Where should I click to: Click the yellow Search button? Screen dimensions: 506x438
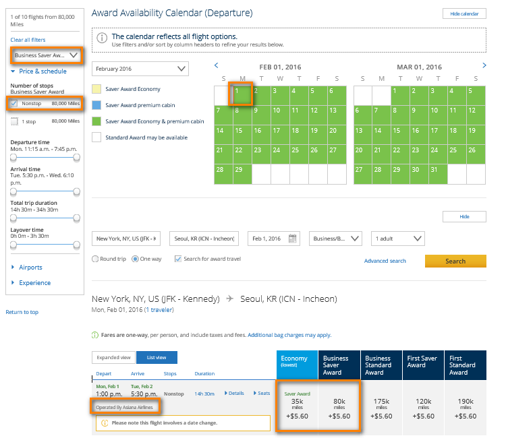click(x=455, y=261)
